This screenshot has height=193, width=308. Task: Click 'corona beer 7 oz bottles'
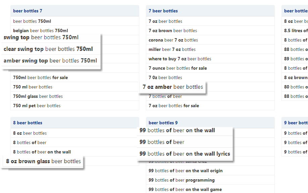[173, 40]
